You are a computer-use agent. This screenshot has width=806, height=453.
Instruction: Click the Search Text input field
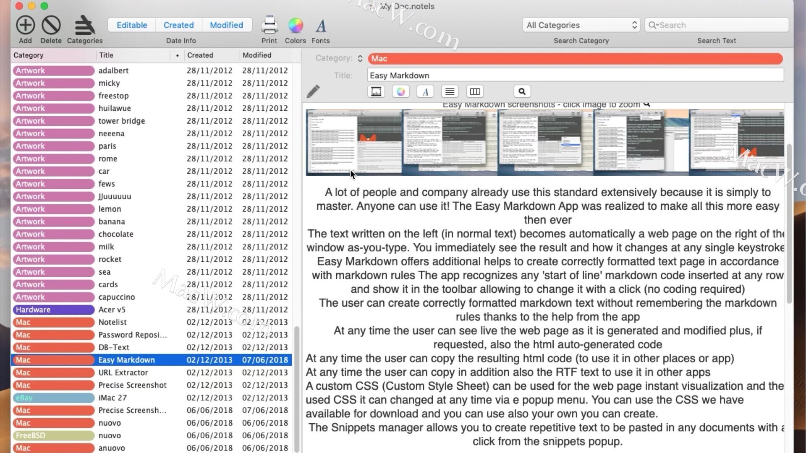point(717,25)
